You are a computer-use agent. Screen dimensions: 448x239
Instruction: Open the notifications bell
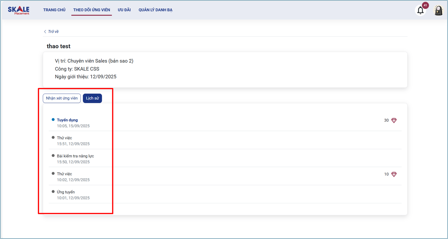[x=420, y=10]
